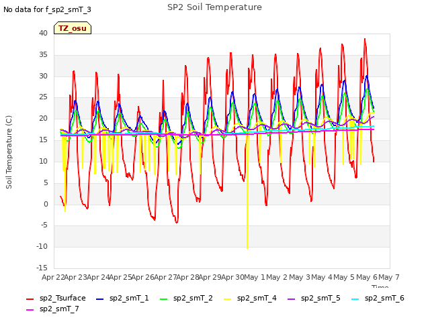
Task: Click the May 4 x-axis tick label
Action: (x=322, y=277)
